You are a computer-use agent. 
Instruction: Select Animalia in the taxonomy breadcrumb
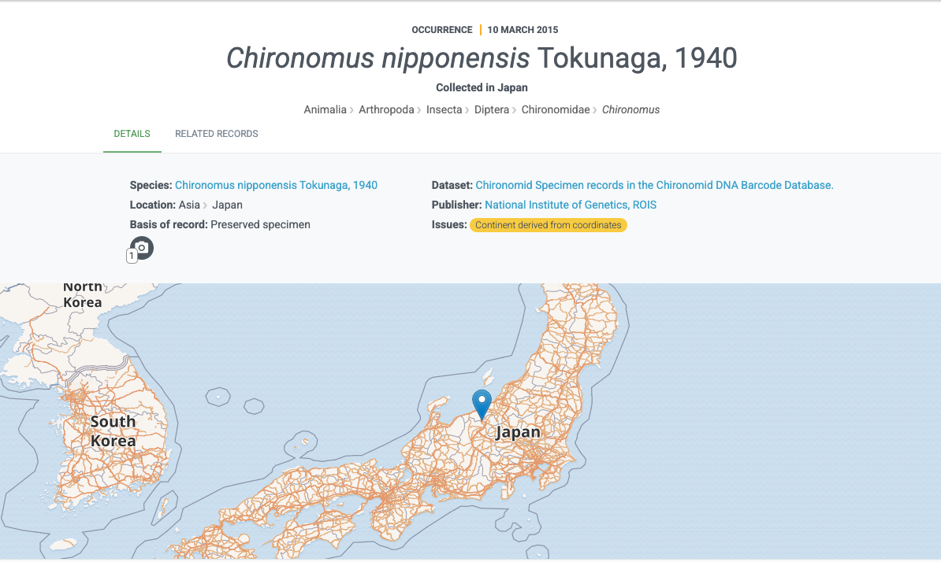pos(325,109)
